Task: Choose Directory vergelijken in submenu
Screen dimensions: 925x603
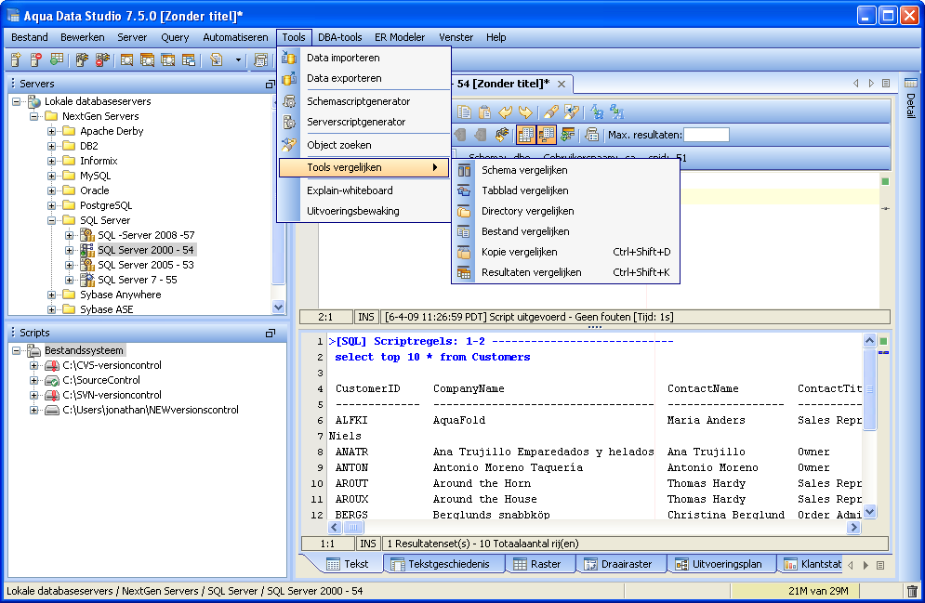Action: click(x=565, y=211)
